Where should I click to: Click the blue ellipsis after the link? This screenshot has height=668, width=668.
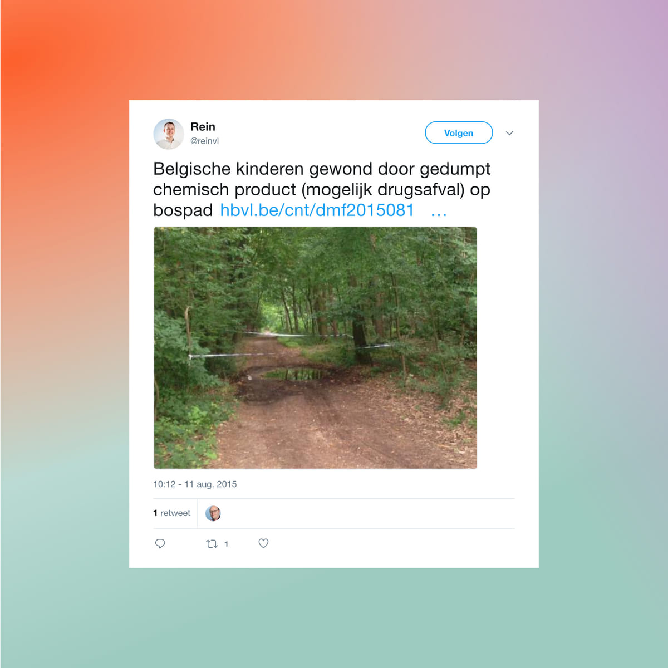click(439, 212)
